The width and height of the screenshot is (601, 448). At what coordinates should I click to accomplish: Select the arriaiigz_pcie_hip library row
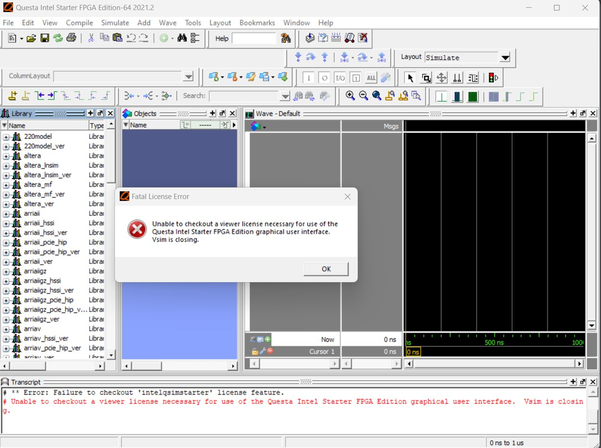click(x=49, y=300)
